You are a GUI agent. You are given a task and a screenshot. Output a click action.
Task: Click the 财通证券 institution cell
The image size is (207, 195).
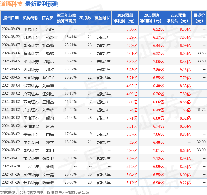pyautogui.click(x=31, y=37)
